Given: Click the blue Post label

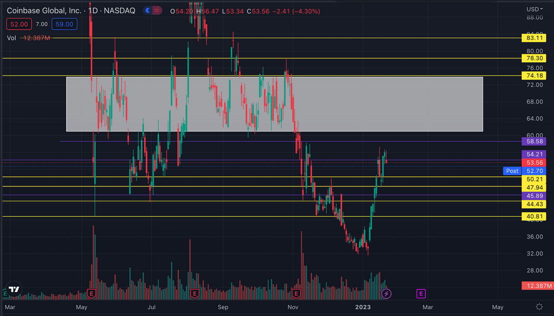Looking at the screenshot, I should tap(512, 171).
